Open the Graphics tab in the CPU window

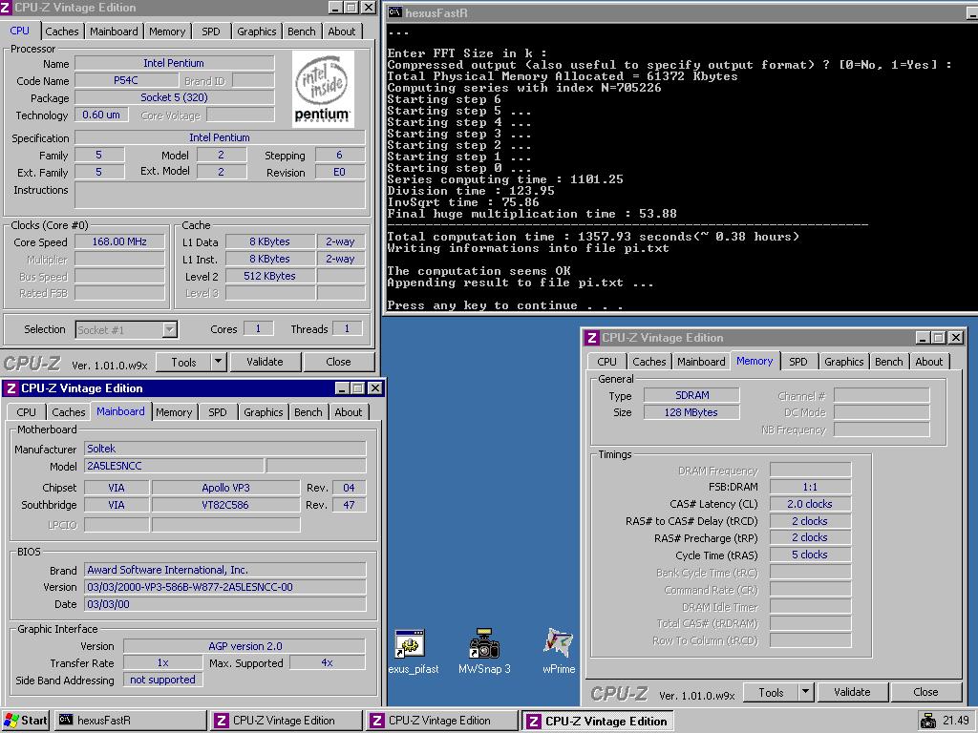[x=256, y=31]
